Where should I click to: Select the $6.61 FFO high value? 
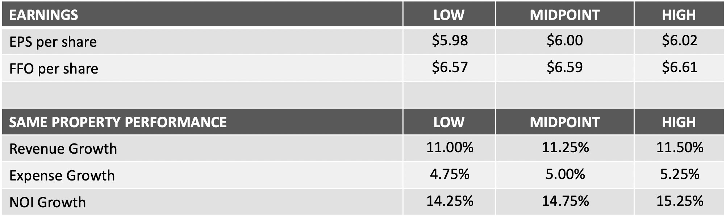[x=679, y=67]
